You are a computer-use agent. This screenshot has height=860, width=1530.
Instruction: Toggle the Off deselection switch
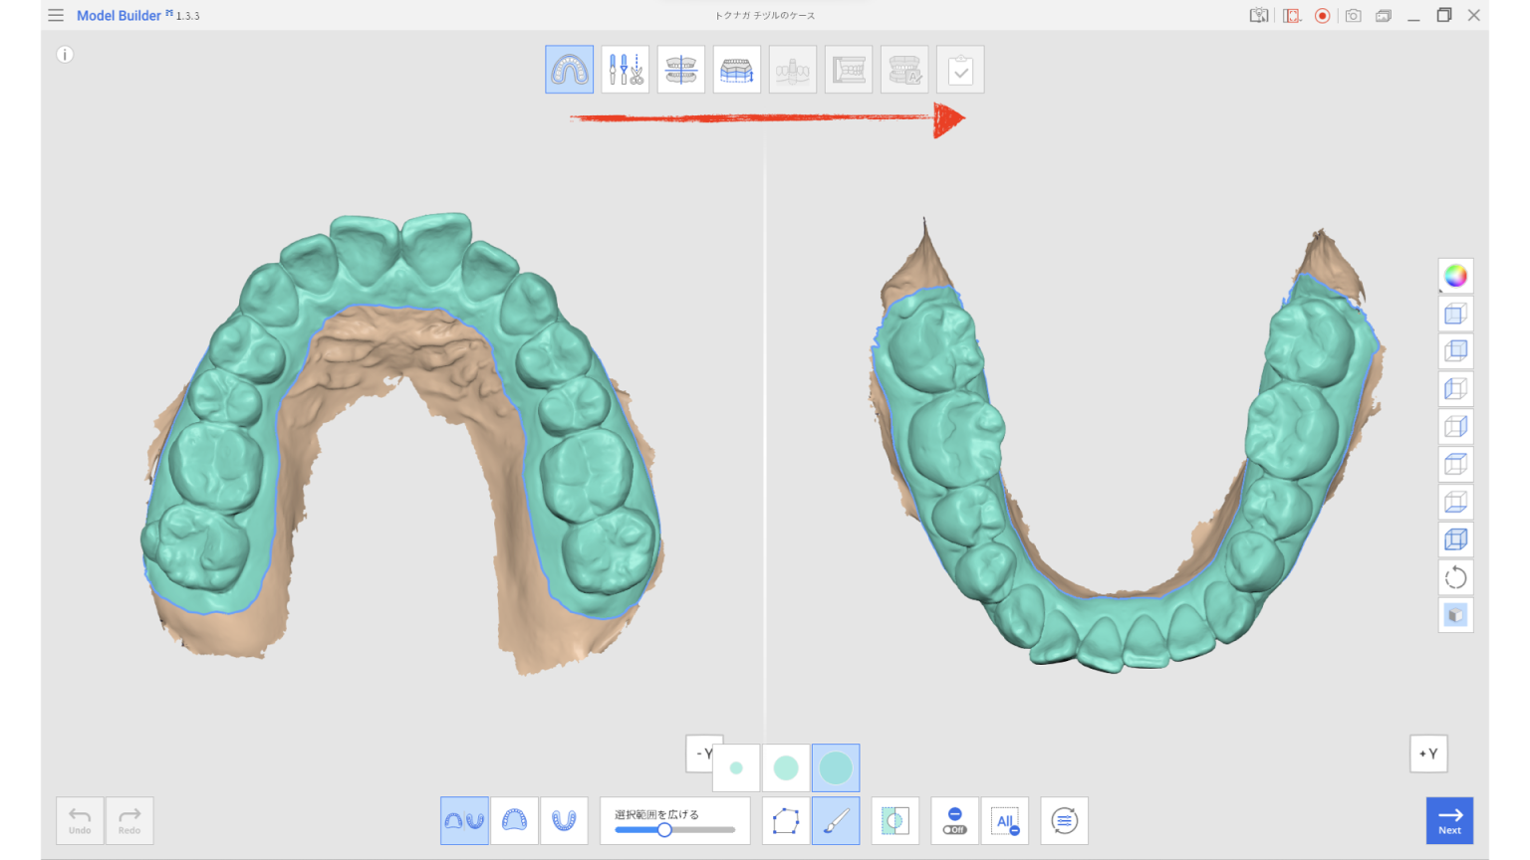pyautogui.click(x=954, y=820)
